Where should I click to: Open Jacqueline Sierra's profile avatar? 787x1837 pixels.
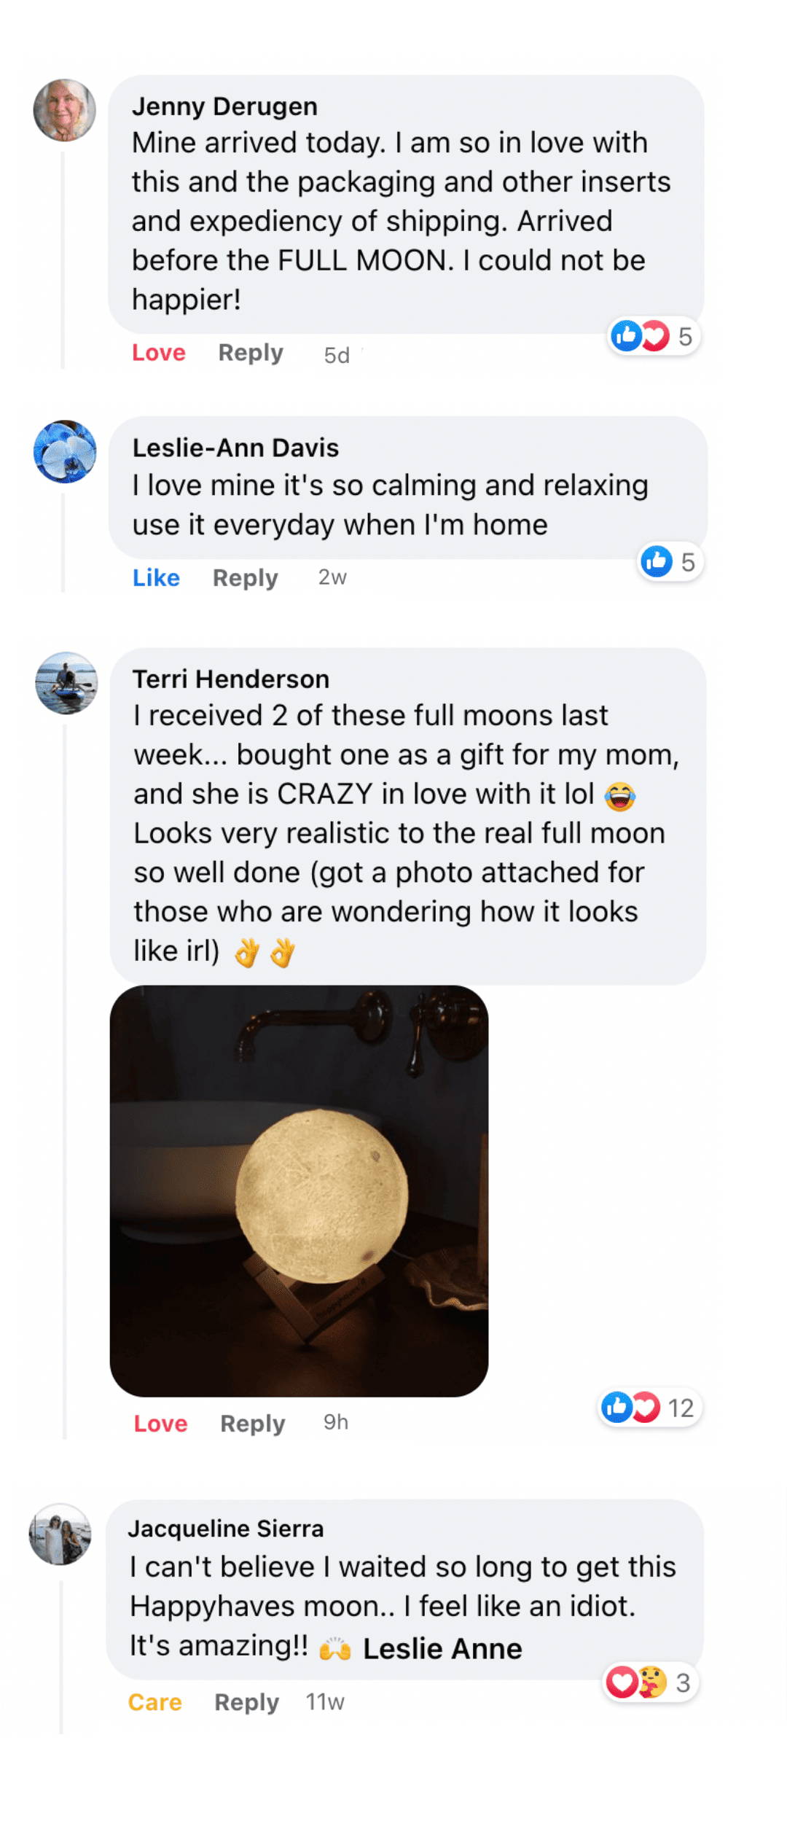pos(60,1534)
